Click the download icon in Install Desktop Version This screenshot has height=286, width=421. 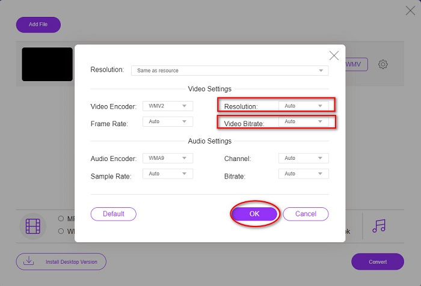29,261
